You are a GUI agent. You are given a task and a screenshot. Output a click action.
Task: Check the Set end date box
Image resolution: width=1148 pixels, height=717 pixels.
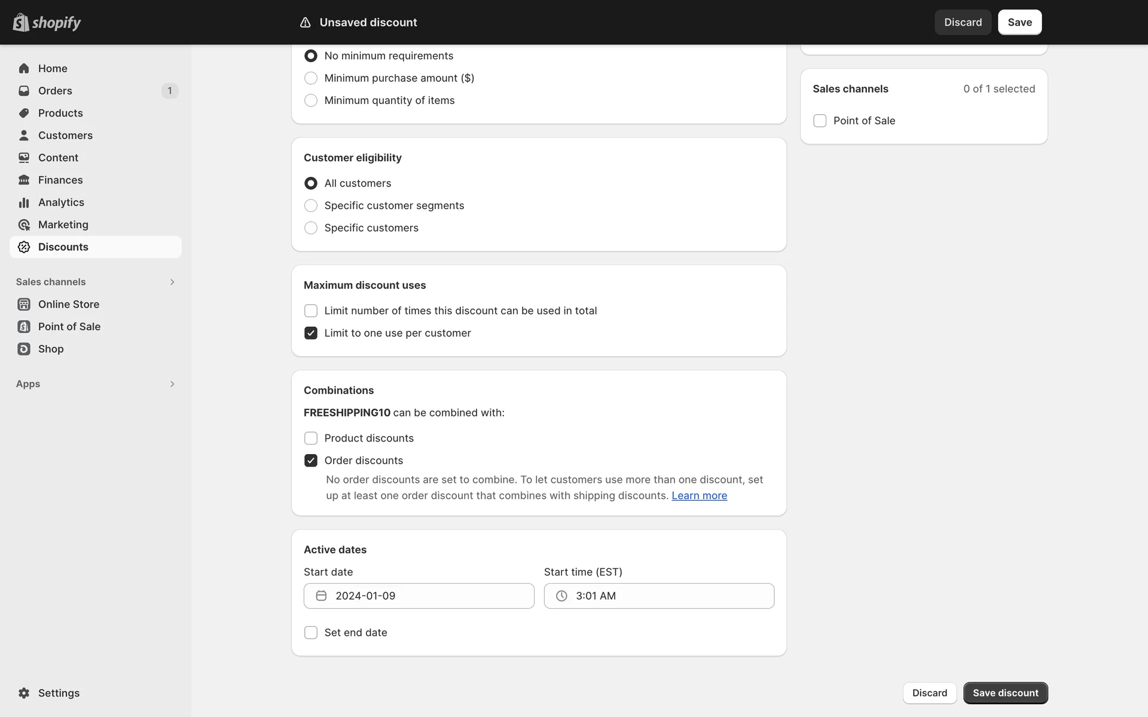click(x=311, y=632)
